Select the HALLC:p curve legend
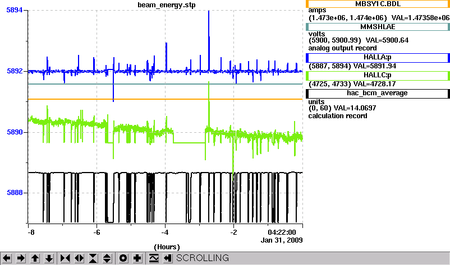 [378, 76]
